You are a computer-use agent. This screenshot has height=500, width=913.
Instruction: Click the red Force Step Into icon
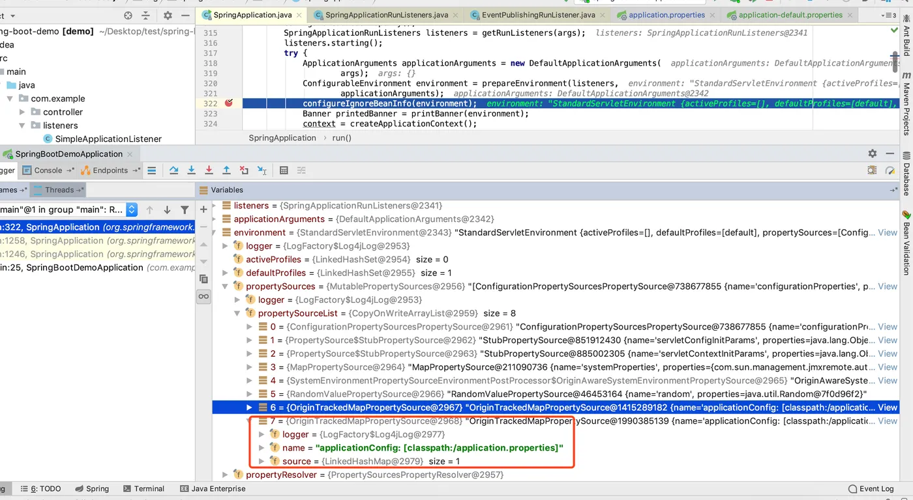point(209,171)
